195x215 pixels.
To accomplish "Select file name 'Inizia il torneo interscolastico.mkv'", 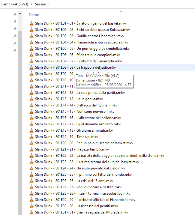I will click(x=103, y=194).
